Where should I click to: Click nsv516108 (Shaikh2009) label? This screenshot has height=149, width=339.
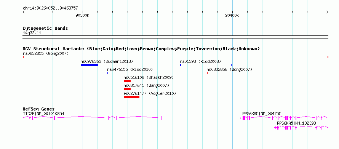click(x=149, y=77)
